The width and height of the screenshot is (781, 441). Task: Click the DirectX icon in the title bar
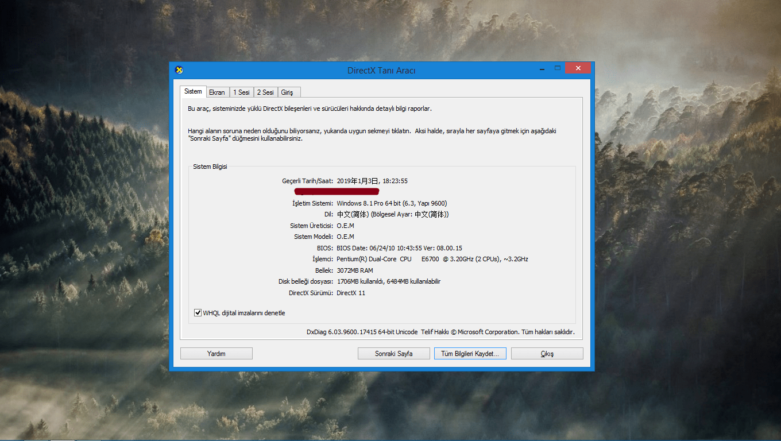[179, 70]
